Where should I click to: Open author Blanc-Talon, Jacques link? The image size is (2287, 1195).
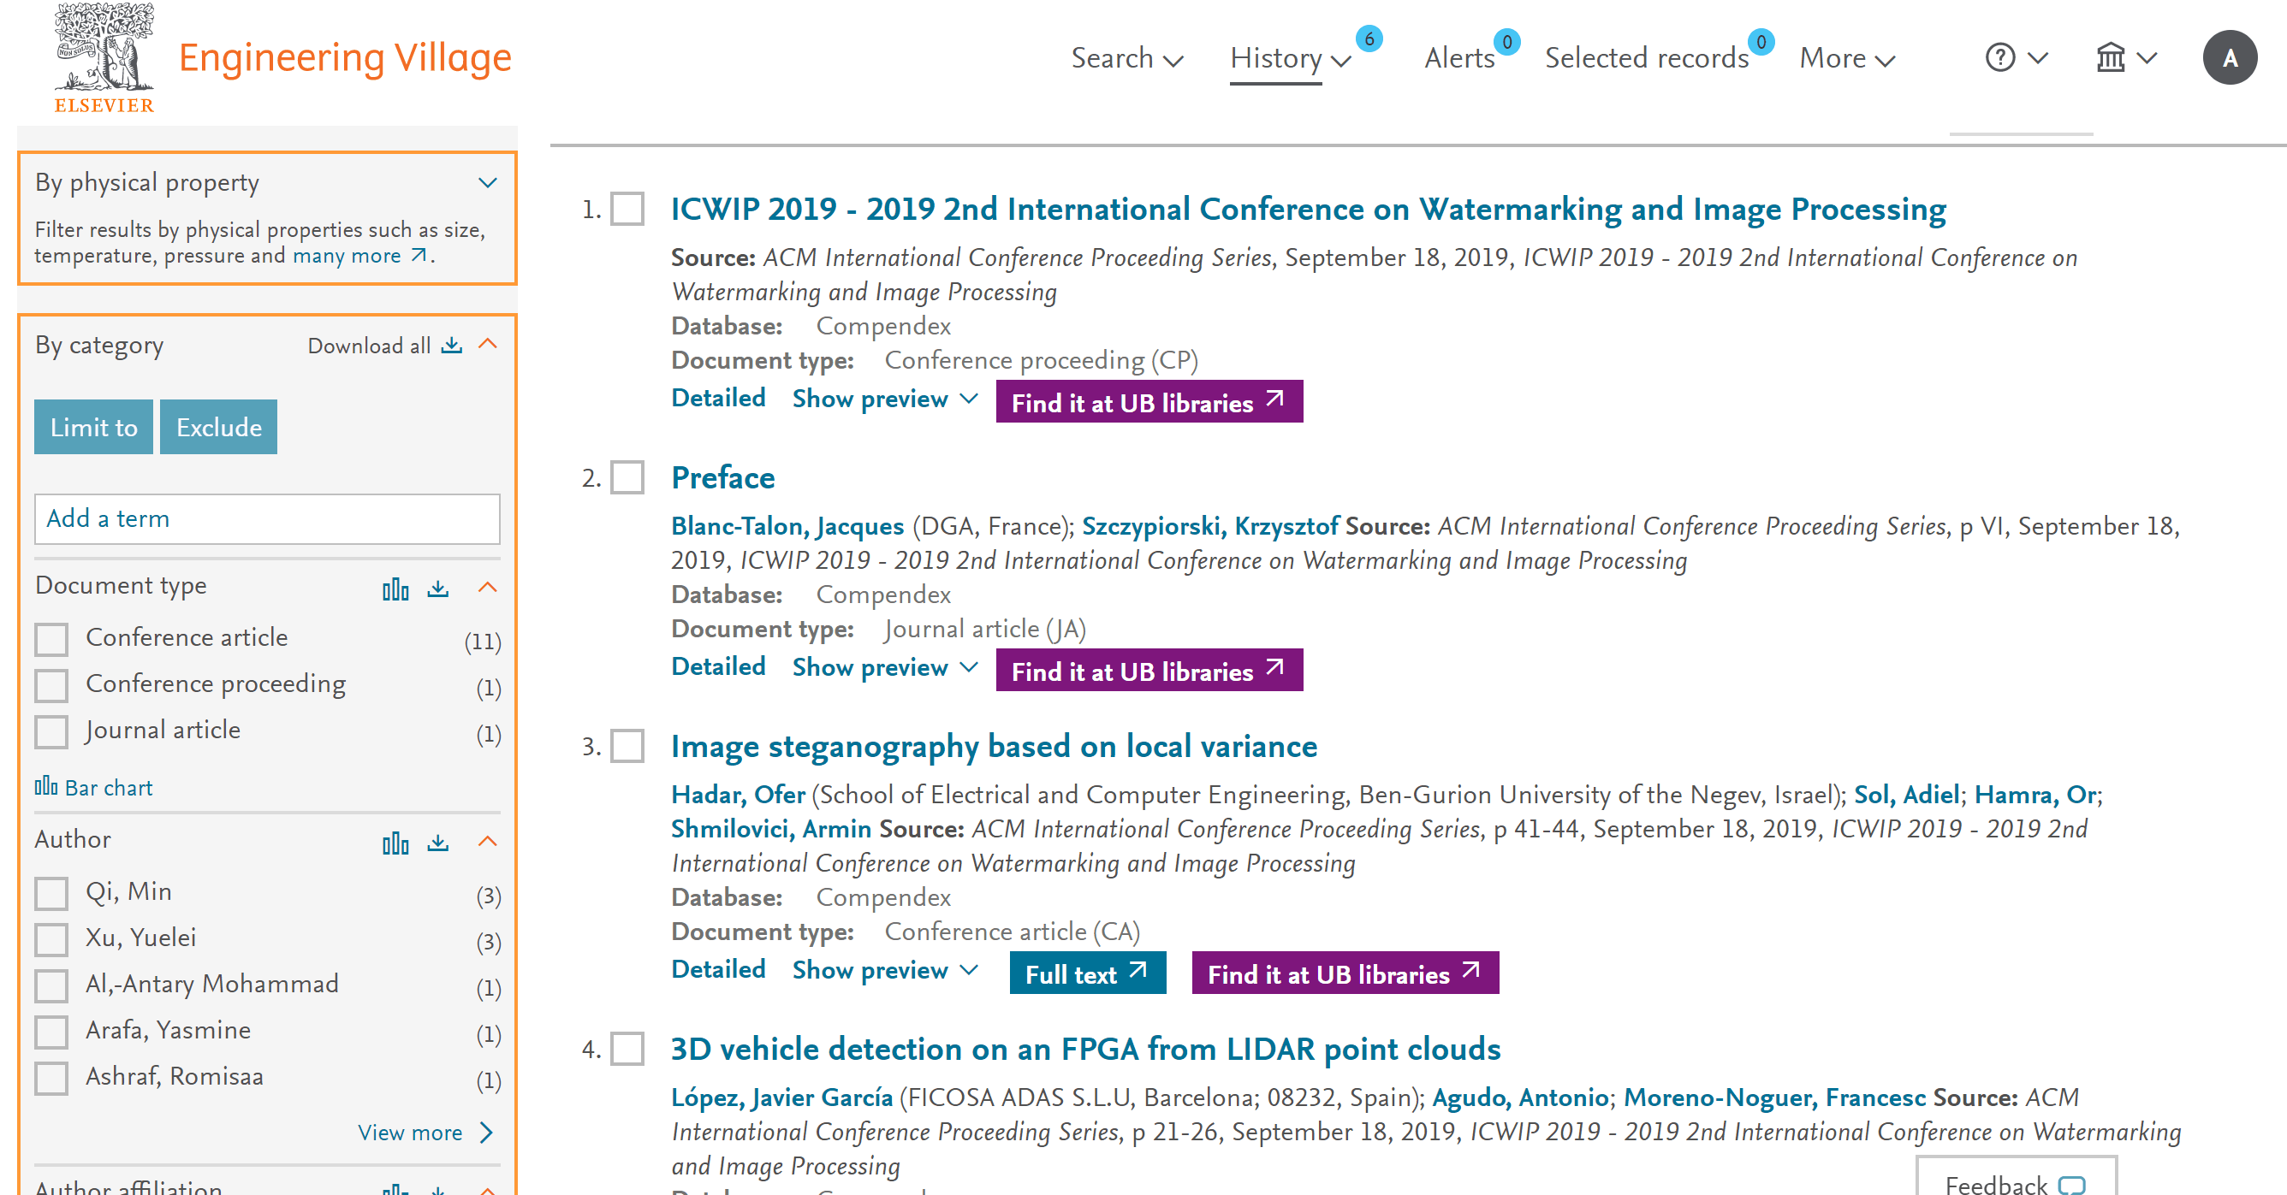[787, 526]
